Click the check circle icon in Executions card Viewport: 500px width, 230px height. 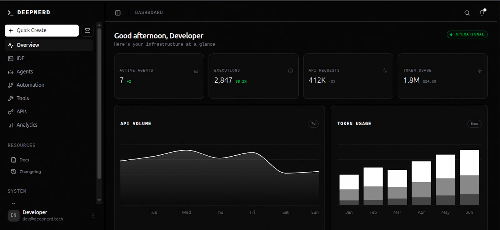291,71
